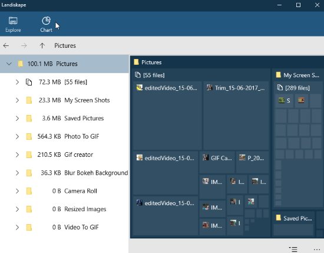The height and width of the screenshot is (253, 324).
Task: Go forward with the right arrow
Action: point(24,45)
